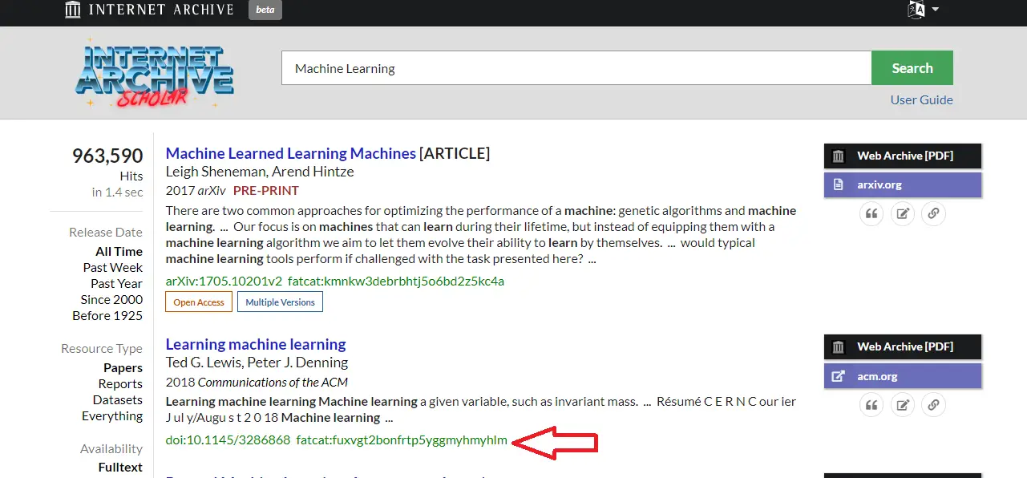Open acm.org link for second result
This screenshot has height=478, width=1027.
903,376
